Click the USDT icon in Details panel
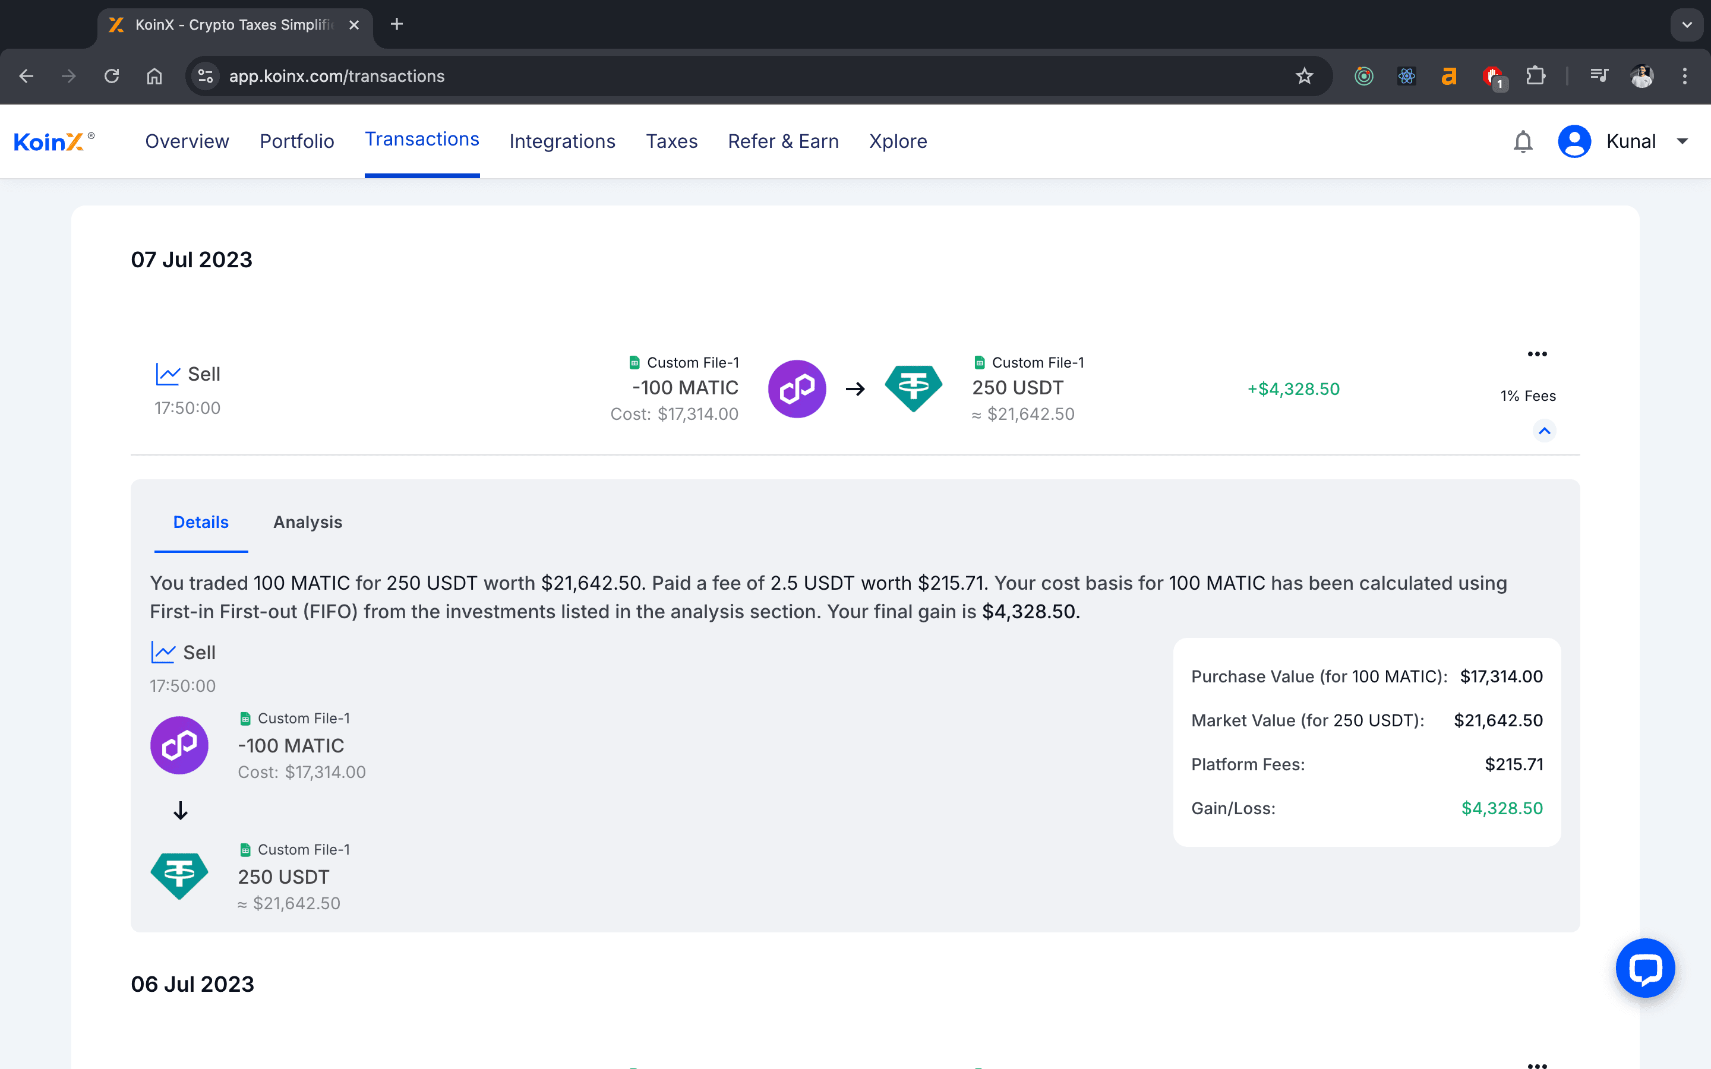Screen dimensions: 1711x1069 (179, 877)
